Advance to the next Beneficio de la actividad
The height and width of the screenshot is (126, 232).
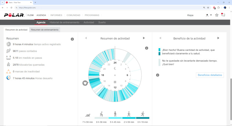(x=218, y=38)
